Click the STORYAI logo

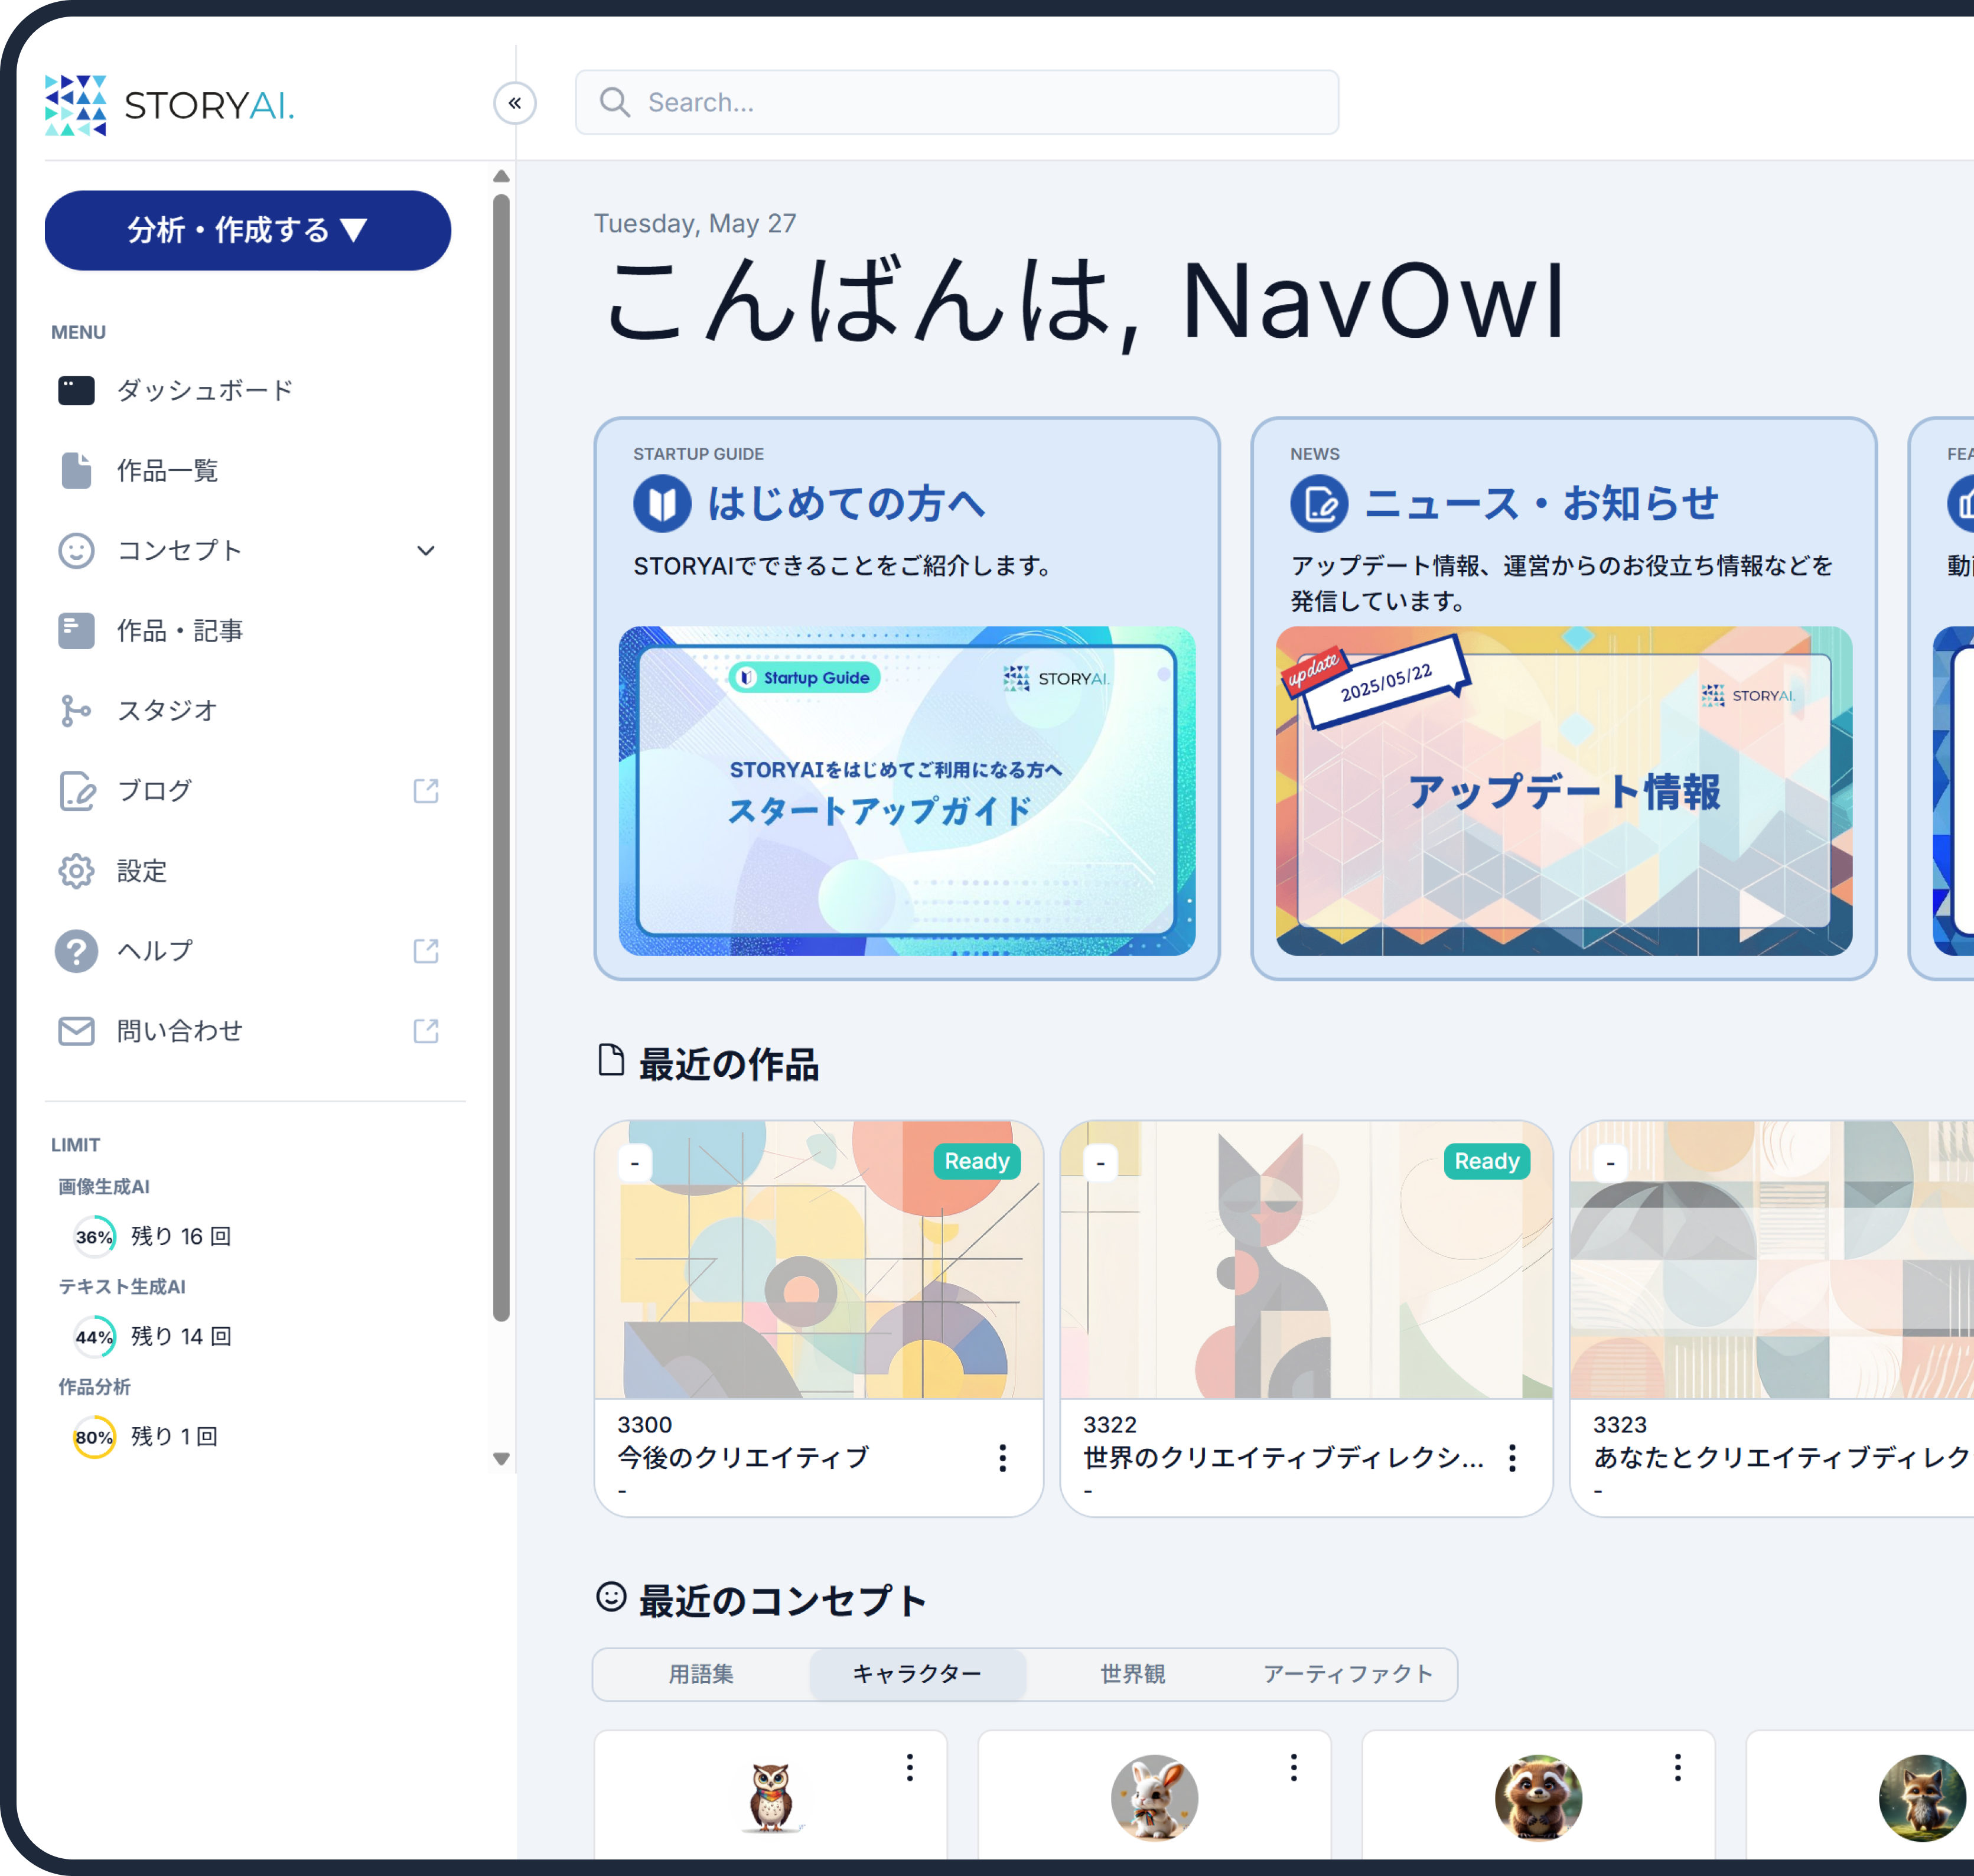pos(168,103)
